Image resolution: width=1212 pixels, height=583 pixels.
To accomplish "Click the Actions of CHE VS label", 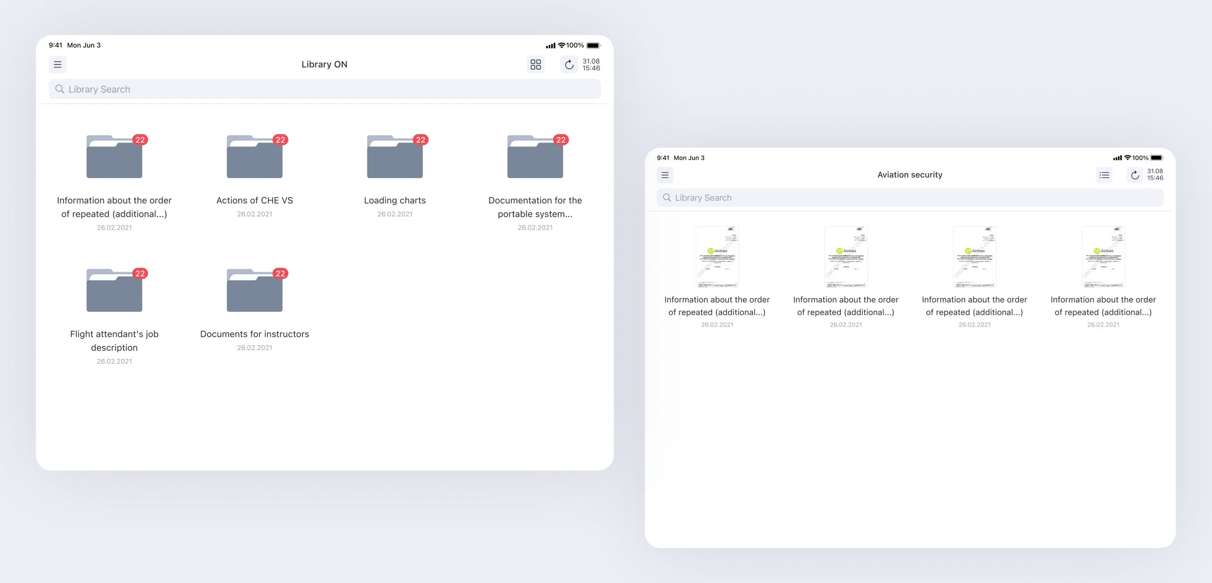I will [x=254, y=200].
